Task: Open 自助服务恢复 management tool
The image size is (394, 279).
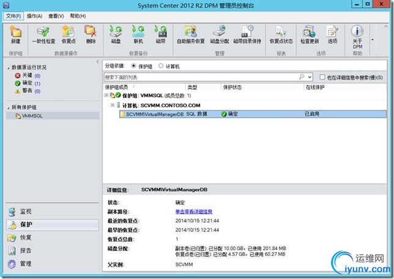Action: click(x=191, y=35)
